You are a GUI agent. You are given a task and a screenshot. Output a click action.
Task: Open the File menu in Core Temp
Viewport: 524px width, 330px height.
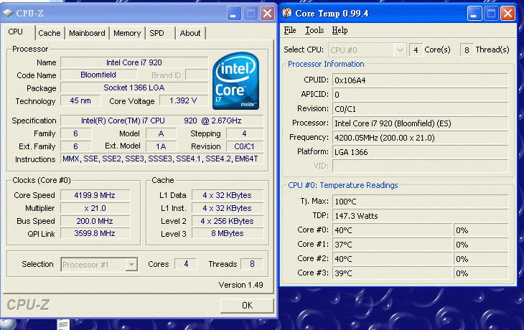coord(290,30)
